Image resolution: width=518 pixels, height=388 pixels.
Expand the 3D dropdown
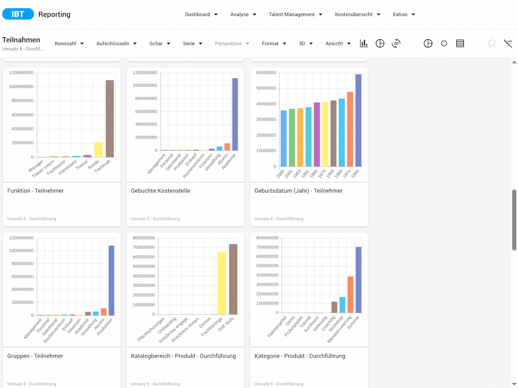pos(306,43)
